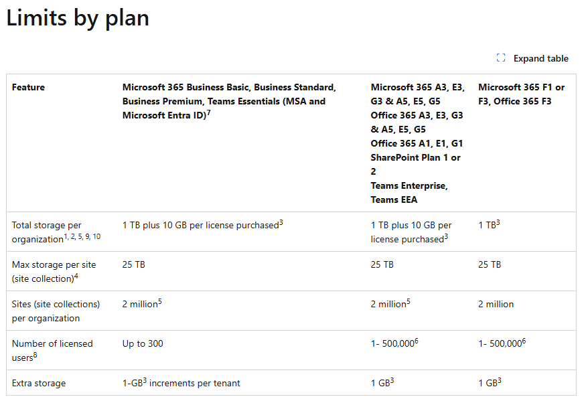Select the Feature column header
The image size is (584, 405).
pos(28,87)
